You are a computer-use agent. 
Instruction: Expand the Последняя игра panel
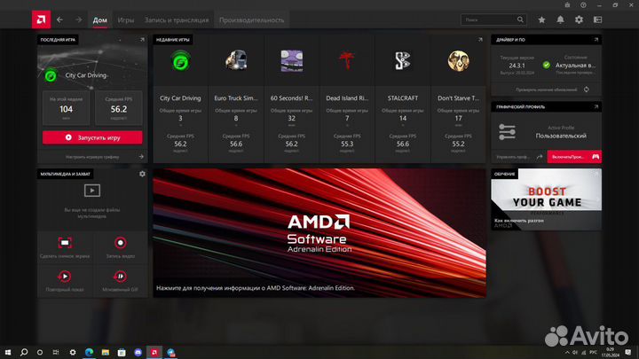(x=142, y=40)
